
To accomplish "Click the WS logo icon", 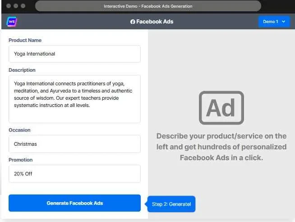I will click(12, 22).
